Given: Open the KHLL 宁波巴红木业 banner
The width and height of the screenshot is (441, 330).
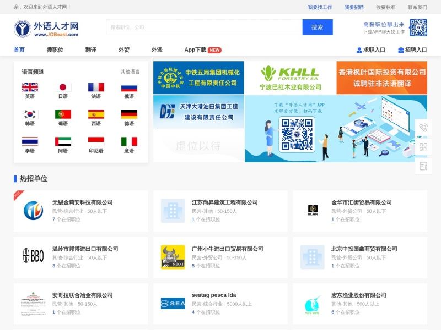Looking at the screenshot, I should click(291, 78).
